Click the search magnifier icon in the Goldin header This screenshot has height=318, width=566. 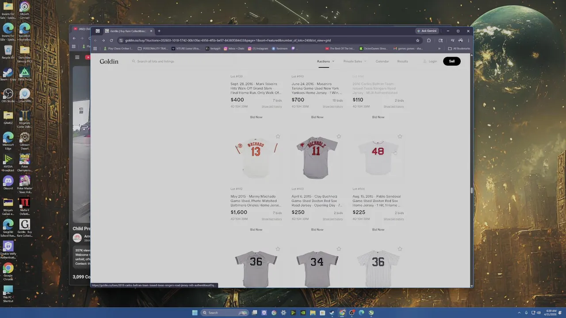[x=134, y=61]
